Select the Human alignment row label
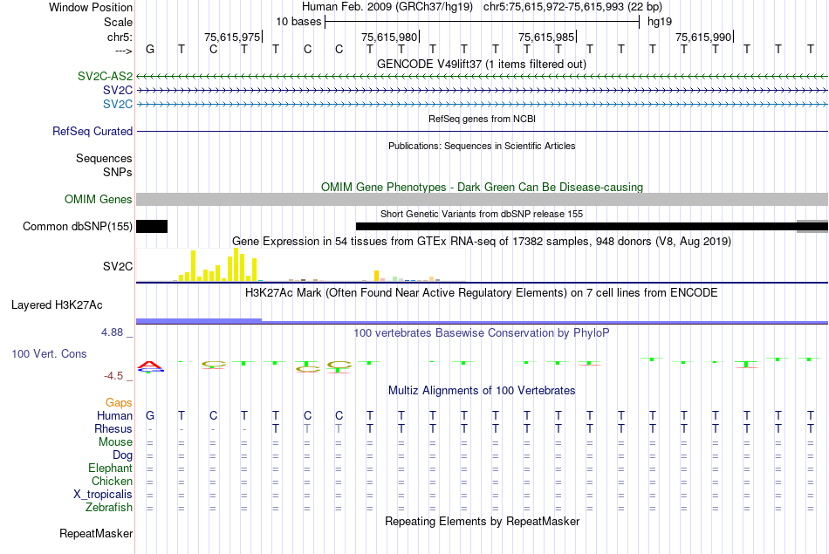This screenshot has height=554, width=829. [114, 416]
